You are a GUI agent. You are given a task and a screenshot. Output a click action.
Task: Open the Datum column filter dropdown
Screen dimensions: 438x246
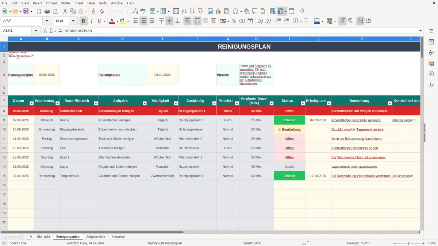click(x=31, y=104)
